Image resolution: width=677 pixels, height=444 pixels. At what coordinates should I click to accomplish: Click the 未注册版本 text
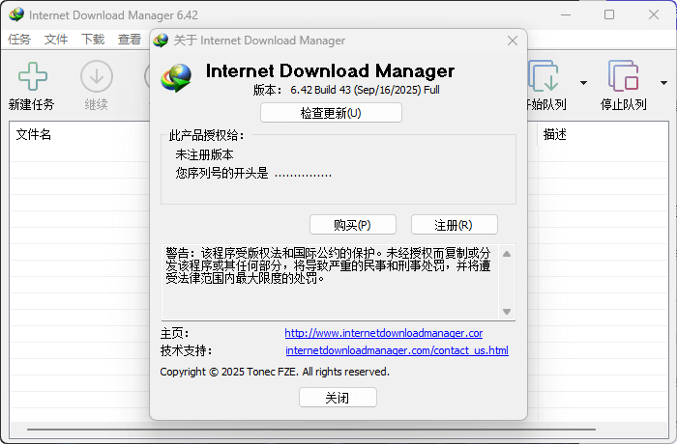[204, 154]
